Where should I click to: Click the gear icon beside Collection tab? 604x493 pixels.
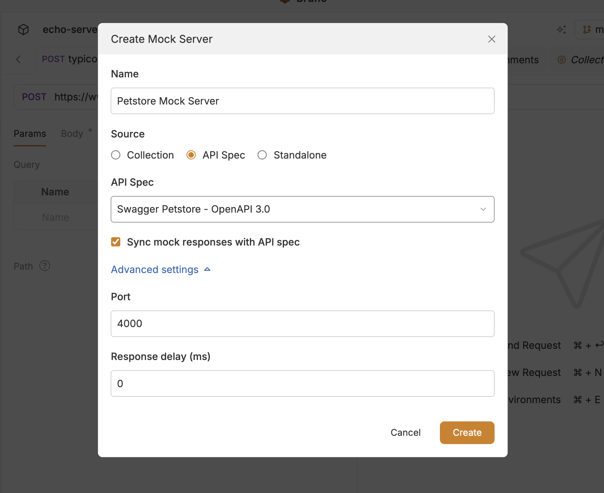click(x=561, y=60)
